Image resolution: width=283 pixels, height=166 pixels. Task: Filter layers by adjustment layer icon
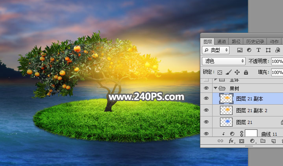tap(249, 50)
